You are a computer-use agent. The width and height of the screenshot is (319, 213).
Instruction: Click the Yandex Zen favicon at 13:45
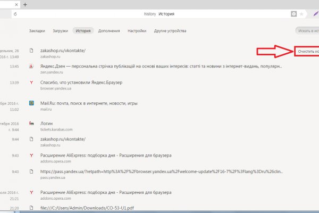click(32, 67)
